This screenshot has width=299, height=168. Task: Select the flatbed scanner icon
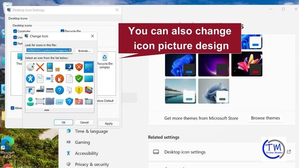[50, 90]
